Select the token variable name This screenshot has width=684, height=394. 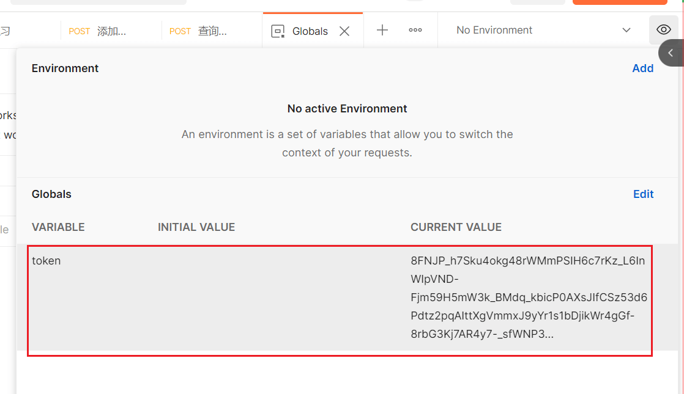[x=46, y=261]
